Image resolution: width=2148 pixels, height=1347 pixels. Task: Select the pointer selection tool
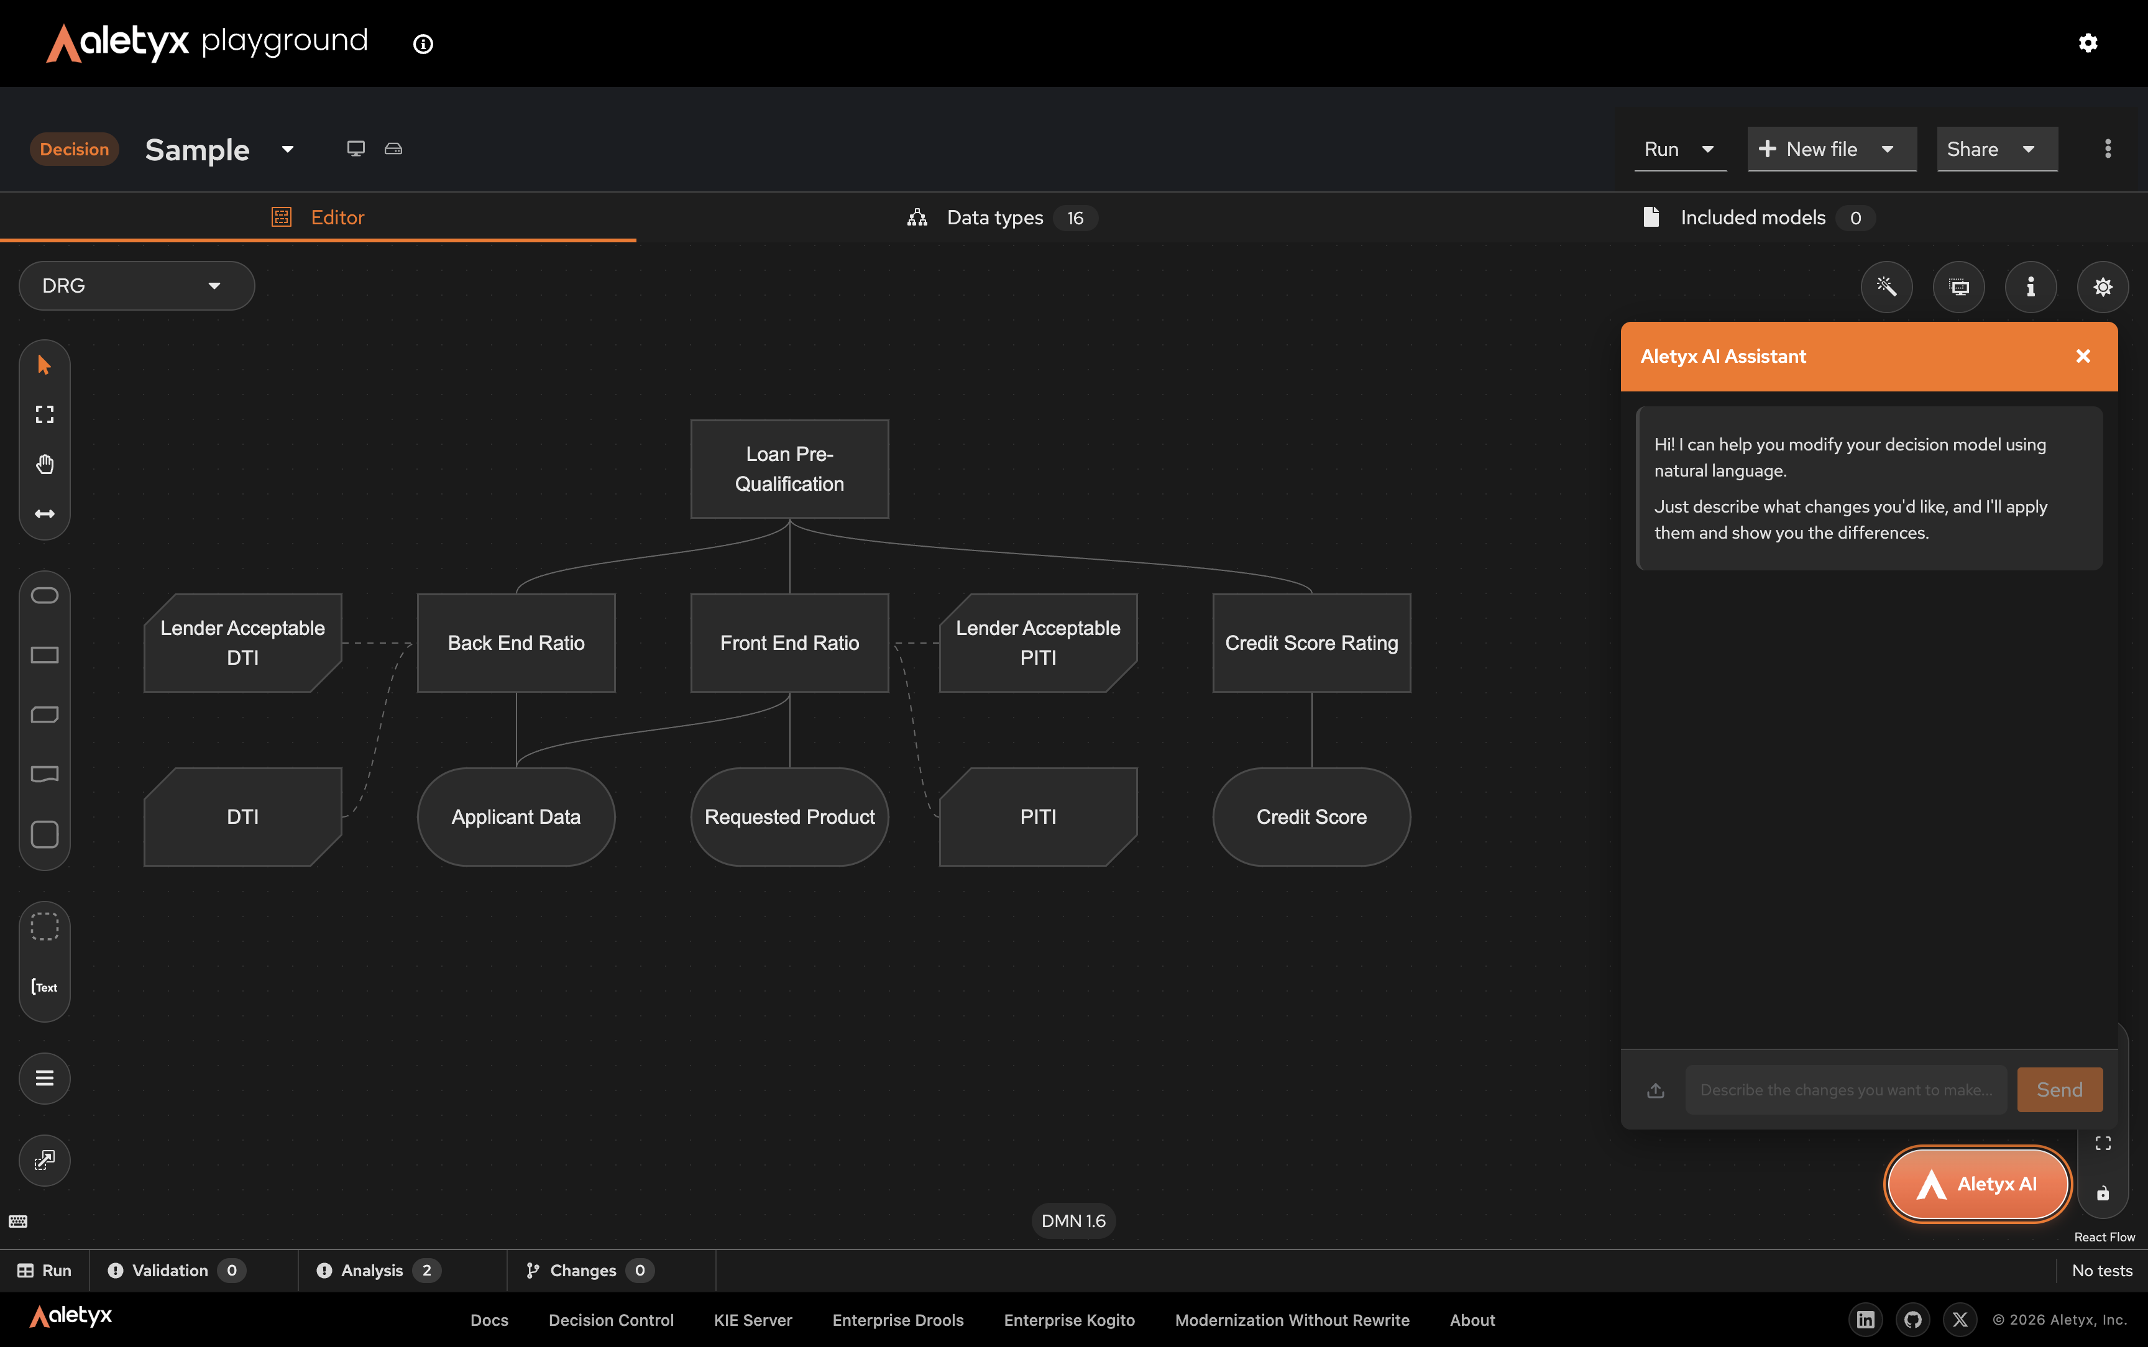coord(45,364)
